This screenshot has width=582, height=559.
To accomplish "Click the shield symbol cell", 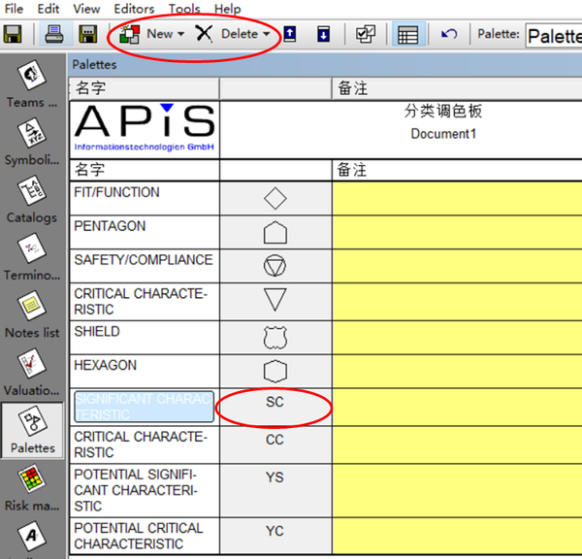I will coord(275,338).
